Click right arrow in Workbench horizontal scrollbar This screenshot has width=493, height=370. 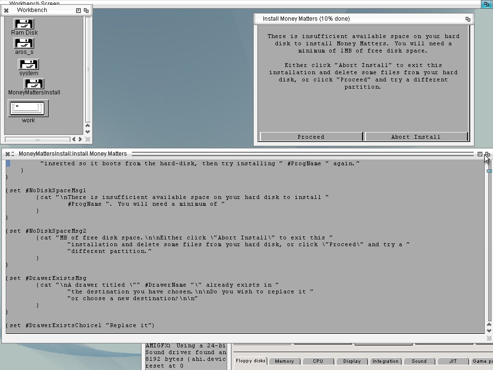pos(80,139)
